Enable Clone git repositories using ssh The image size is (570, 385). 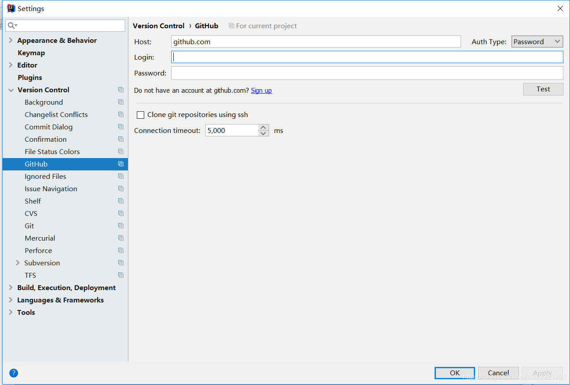[141, 115]
